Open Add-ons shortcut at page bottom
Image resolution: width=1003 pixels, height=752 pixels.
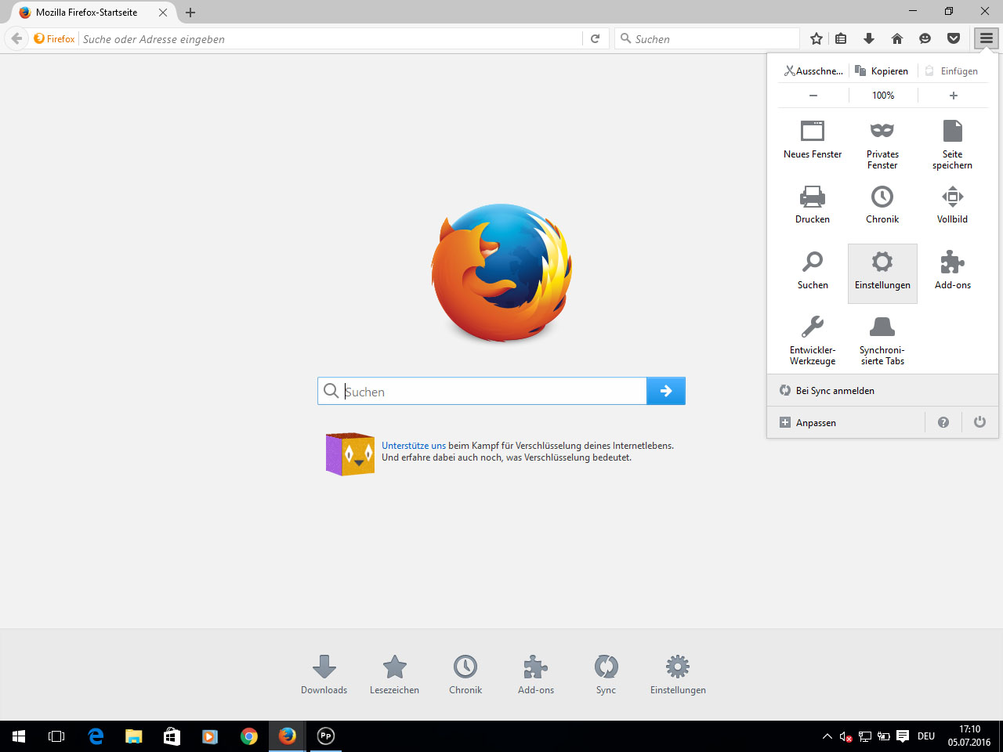[x=536, y=674]
